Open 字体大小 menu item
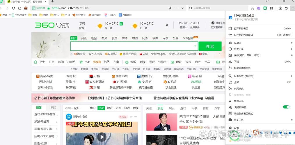The image size is (295, 145). pos(260,101)
